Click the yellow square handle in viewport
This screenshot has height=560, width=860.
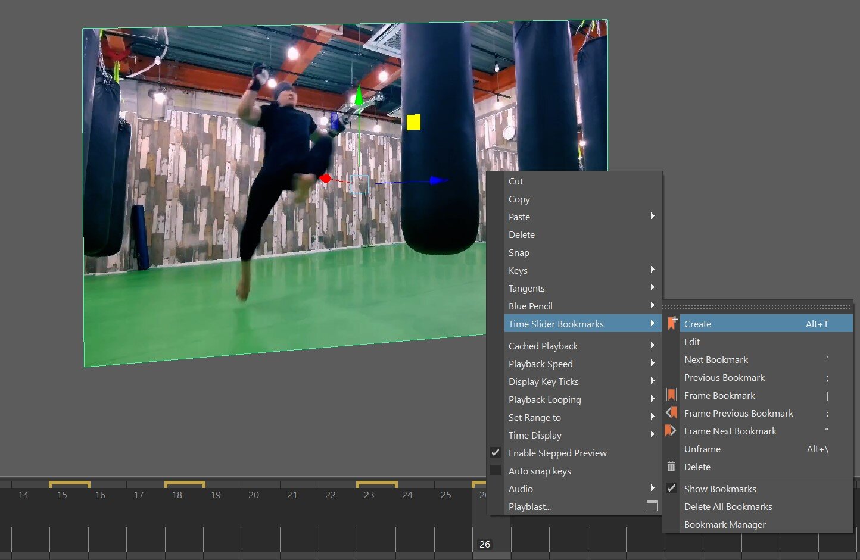point(413,122)
